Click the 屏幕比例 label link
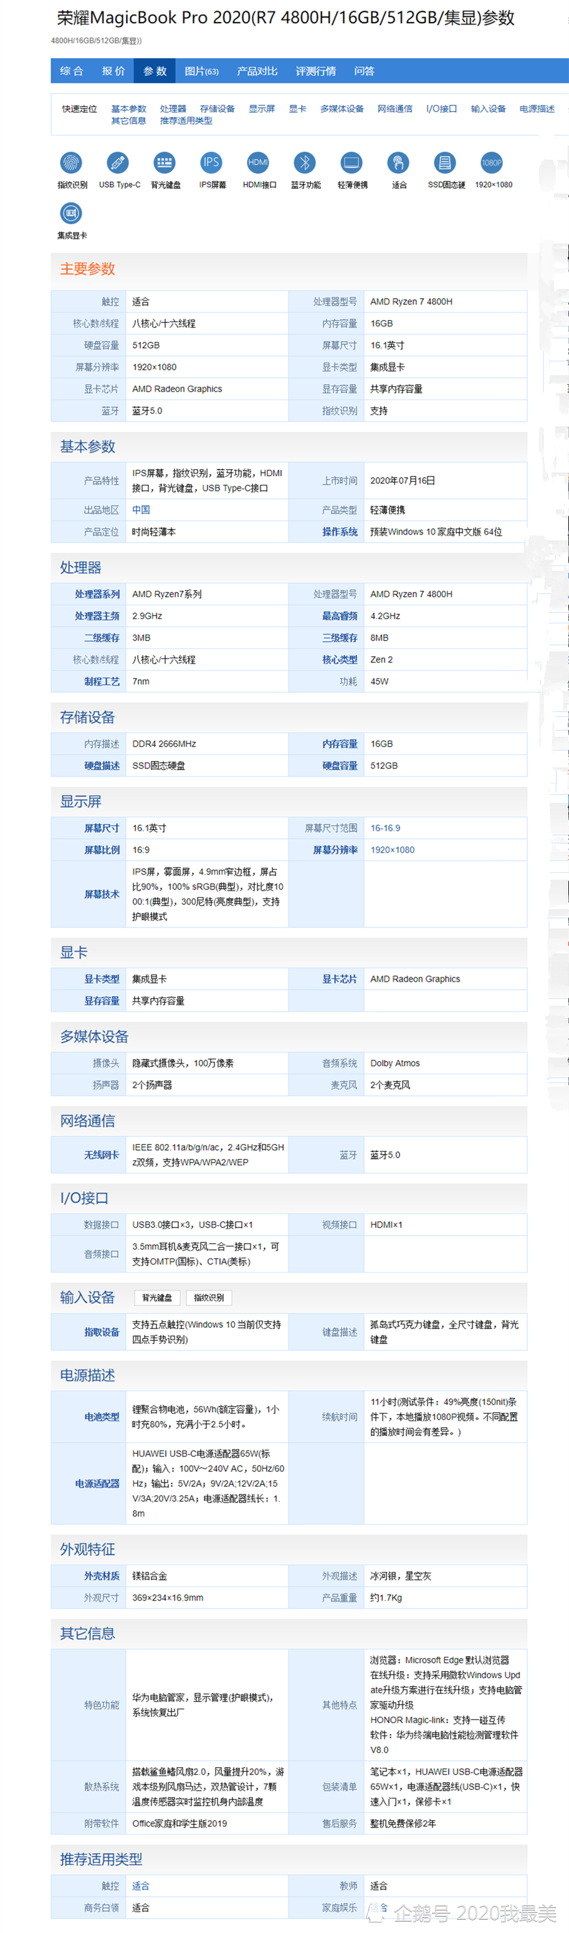Image resolution: width=569 pixels, height=1933 pixels. 101,850
